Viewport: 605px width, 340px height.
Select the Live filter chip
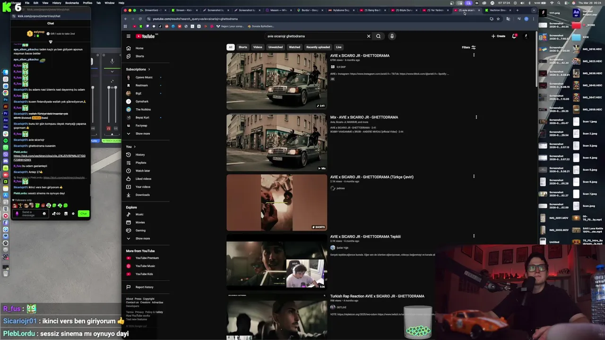[x=338, y=47]
